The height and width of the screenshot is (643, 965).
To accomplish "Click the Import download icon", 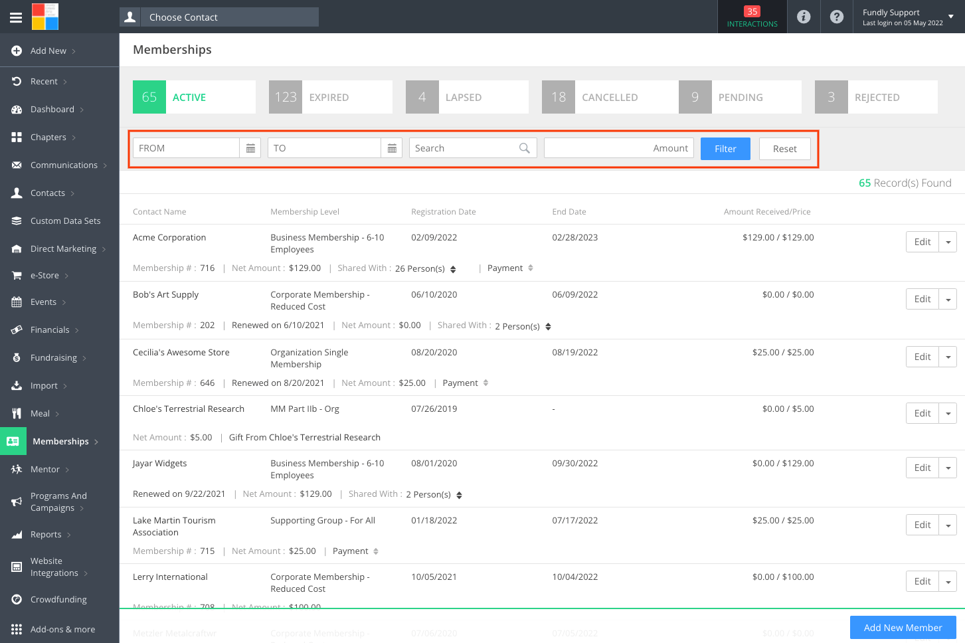I will point(17,385).
